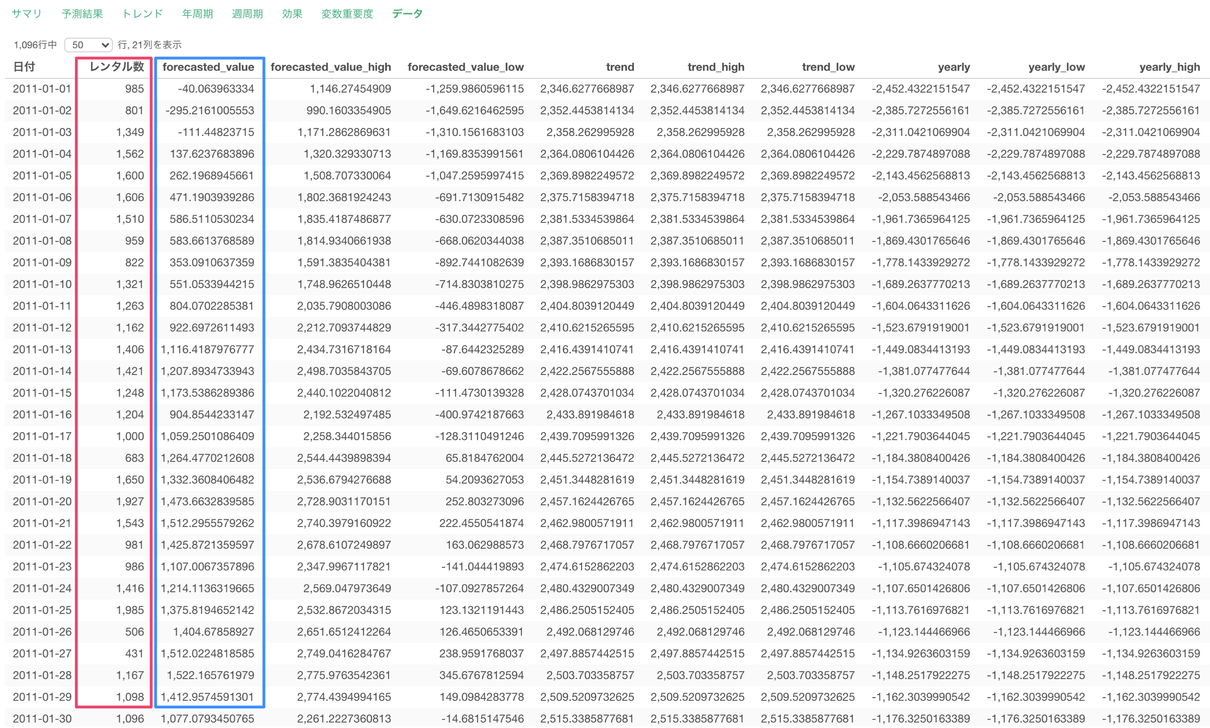This screenshot has height=728, width=1210.
Task: Select forecast value -40.063963334
Action: coord(216,89)
